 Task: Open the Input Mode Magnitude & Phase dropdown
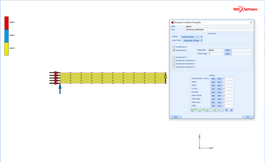(x=193, y=41)
